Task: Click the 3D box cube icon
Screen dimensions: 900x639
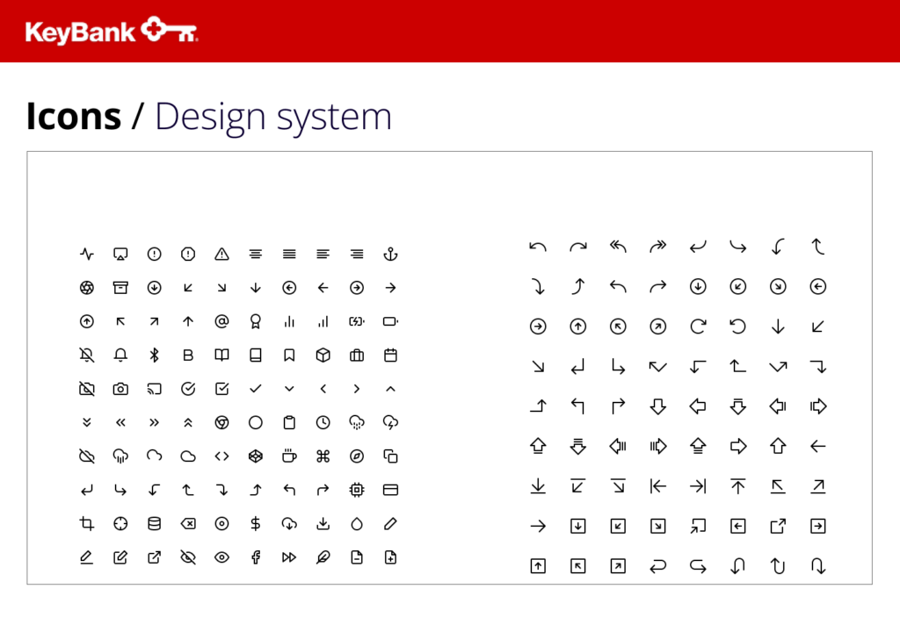Action: pos(323,355)
